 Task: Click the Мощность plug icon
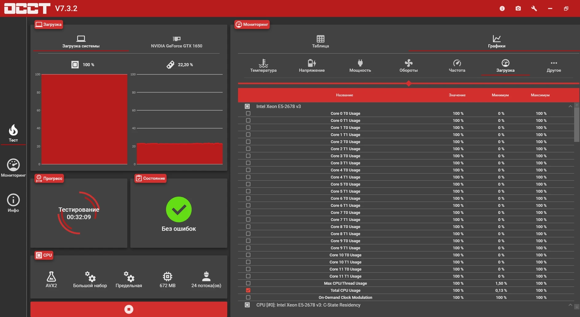pos(360,63)
